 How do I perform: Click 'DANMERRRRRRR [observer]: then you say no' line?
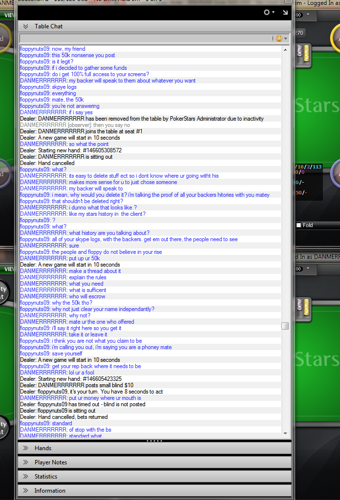click(75, 125)
